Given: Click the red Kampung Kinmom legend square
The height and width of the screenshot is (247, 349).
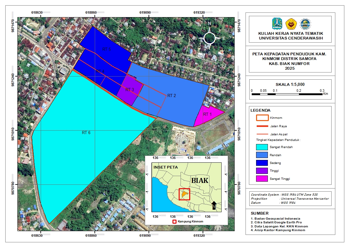Looking at the screenshot, I should pyautogui.click(x=174, y=221).
